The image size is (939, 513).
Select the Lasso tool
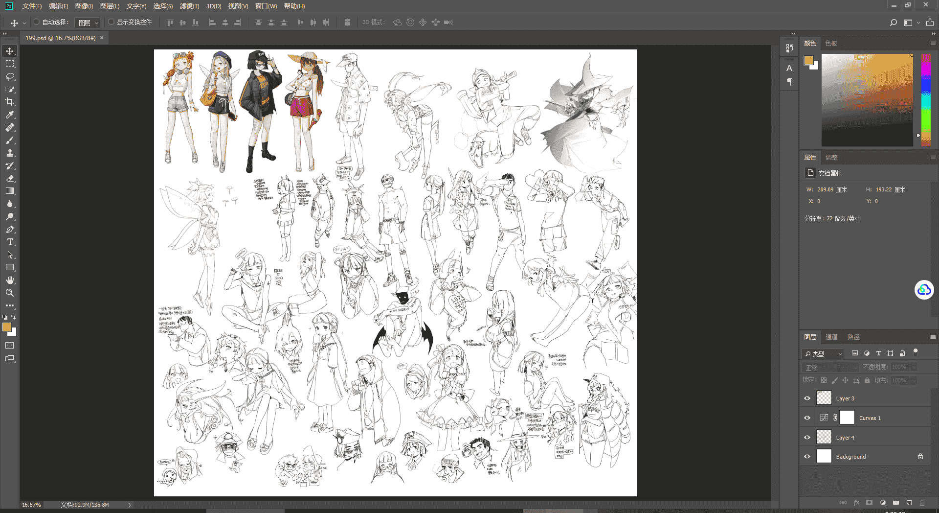point(10,76)
